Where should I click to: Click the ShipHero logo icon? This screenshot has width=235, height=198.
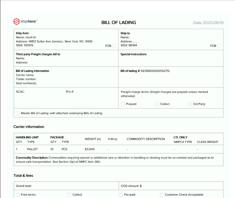[17, 21]
